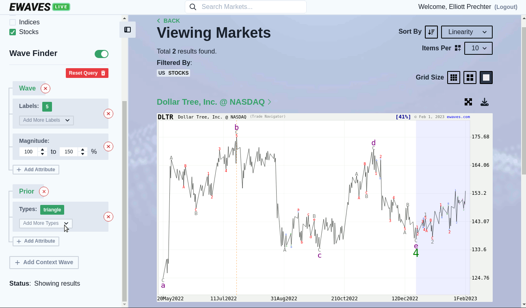Select the small grid size icon
This screenshot has height=308, width=526.
tap(454, 78)
